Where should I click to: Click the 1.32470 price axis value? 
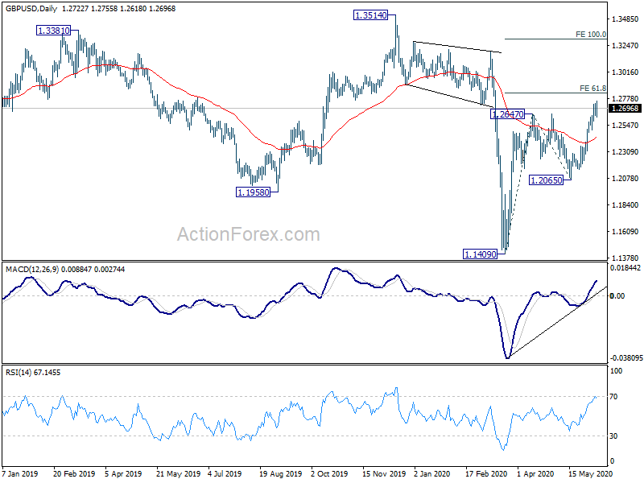click(625, 46)
